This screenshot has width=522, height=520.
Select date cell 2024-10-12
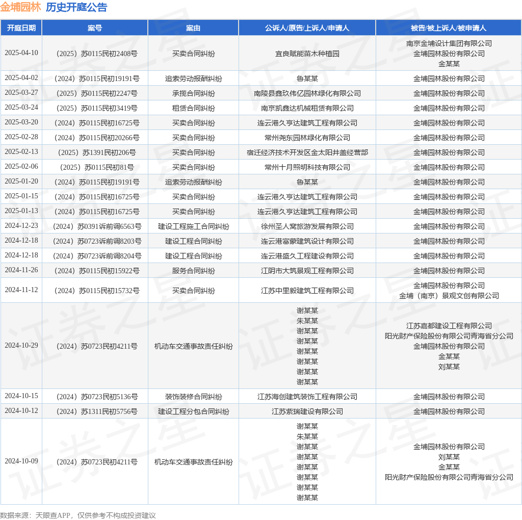pos(21,410)
